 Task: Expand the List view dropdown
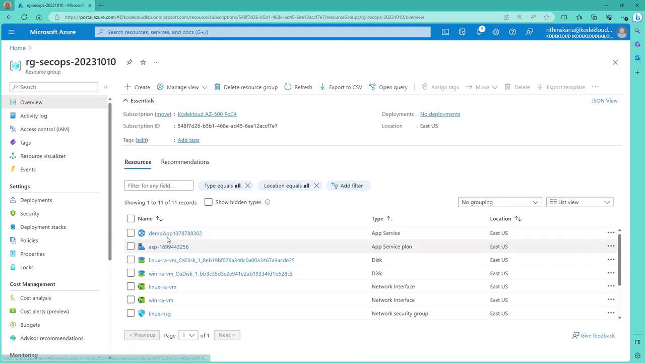tap(579, 202)
